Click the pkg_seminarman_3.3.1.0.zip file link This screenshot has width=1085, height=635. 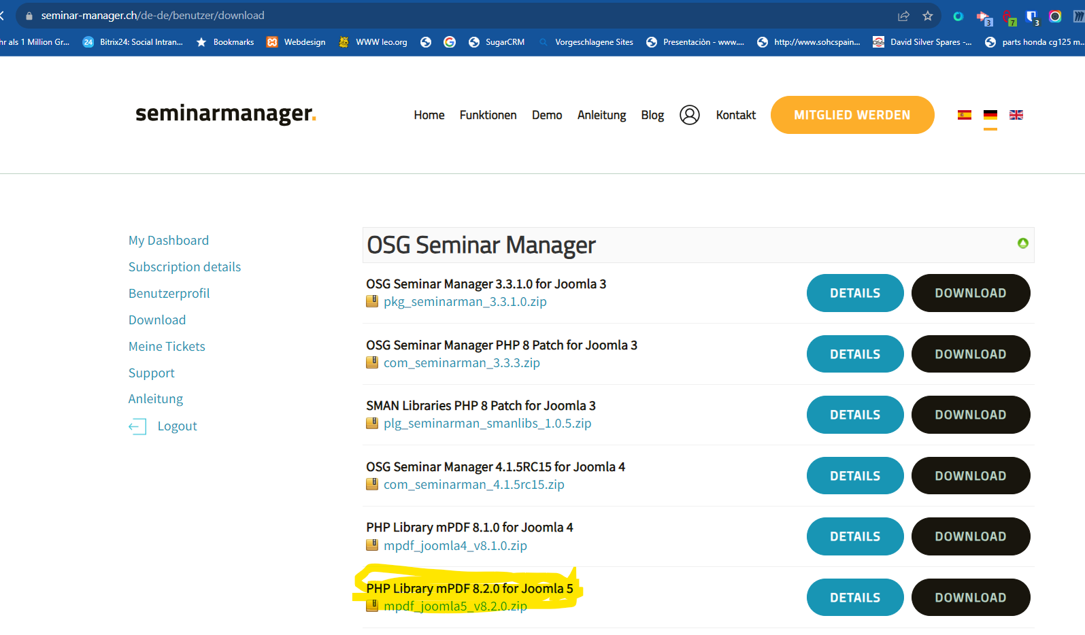click(465, 302)
